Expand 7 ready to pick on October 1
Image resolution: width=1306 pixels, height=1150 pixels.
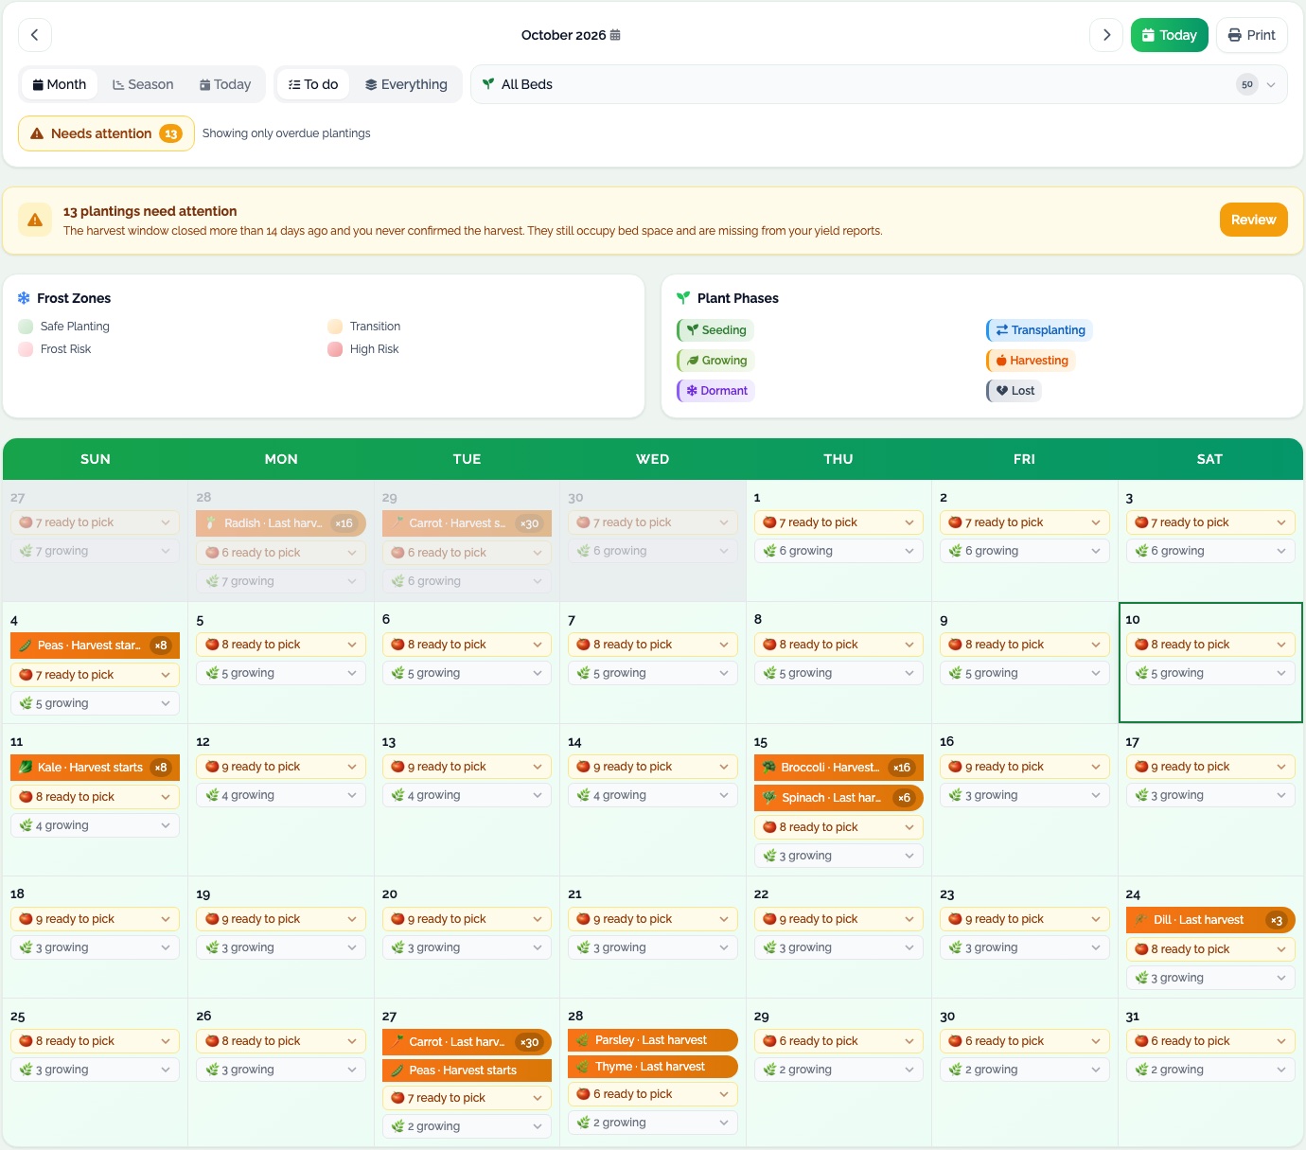tap(838, 522)
